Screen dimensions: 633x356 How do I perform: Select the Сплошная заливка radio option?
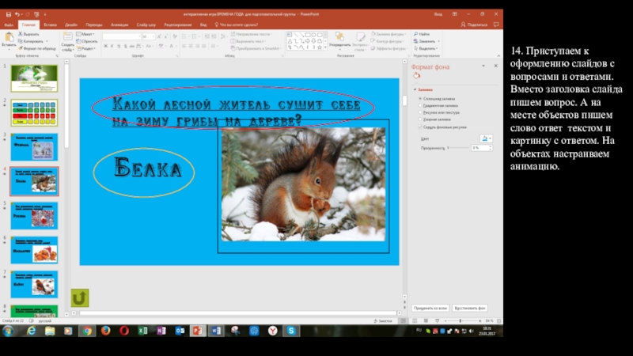[x=419, y=98]
